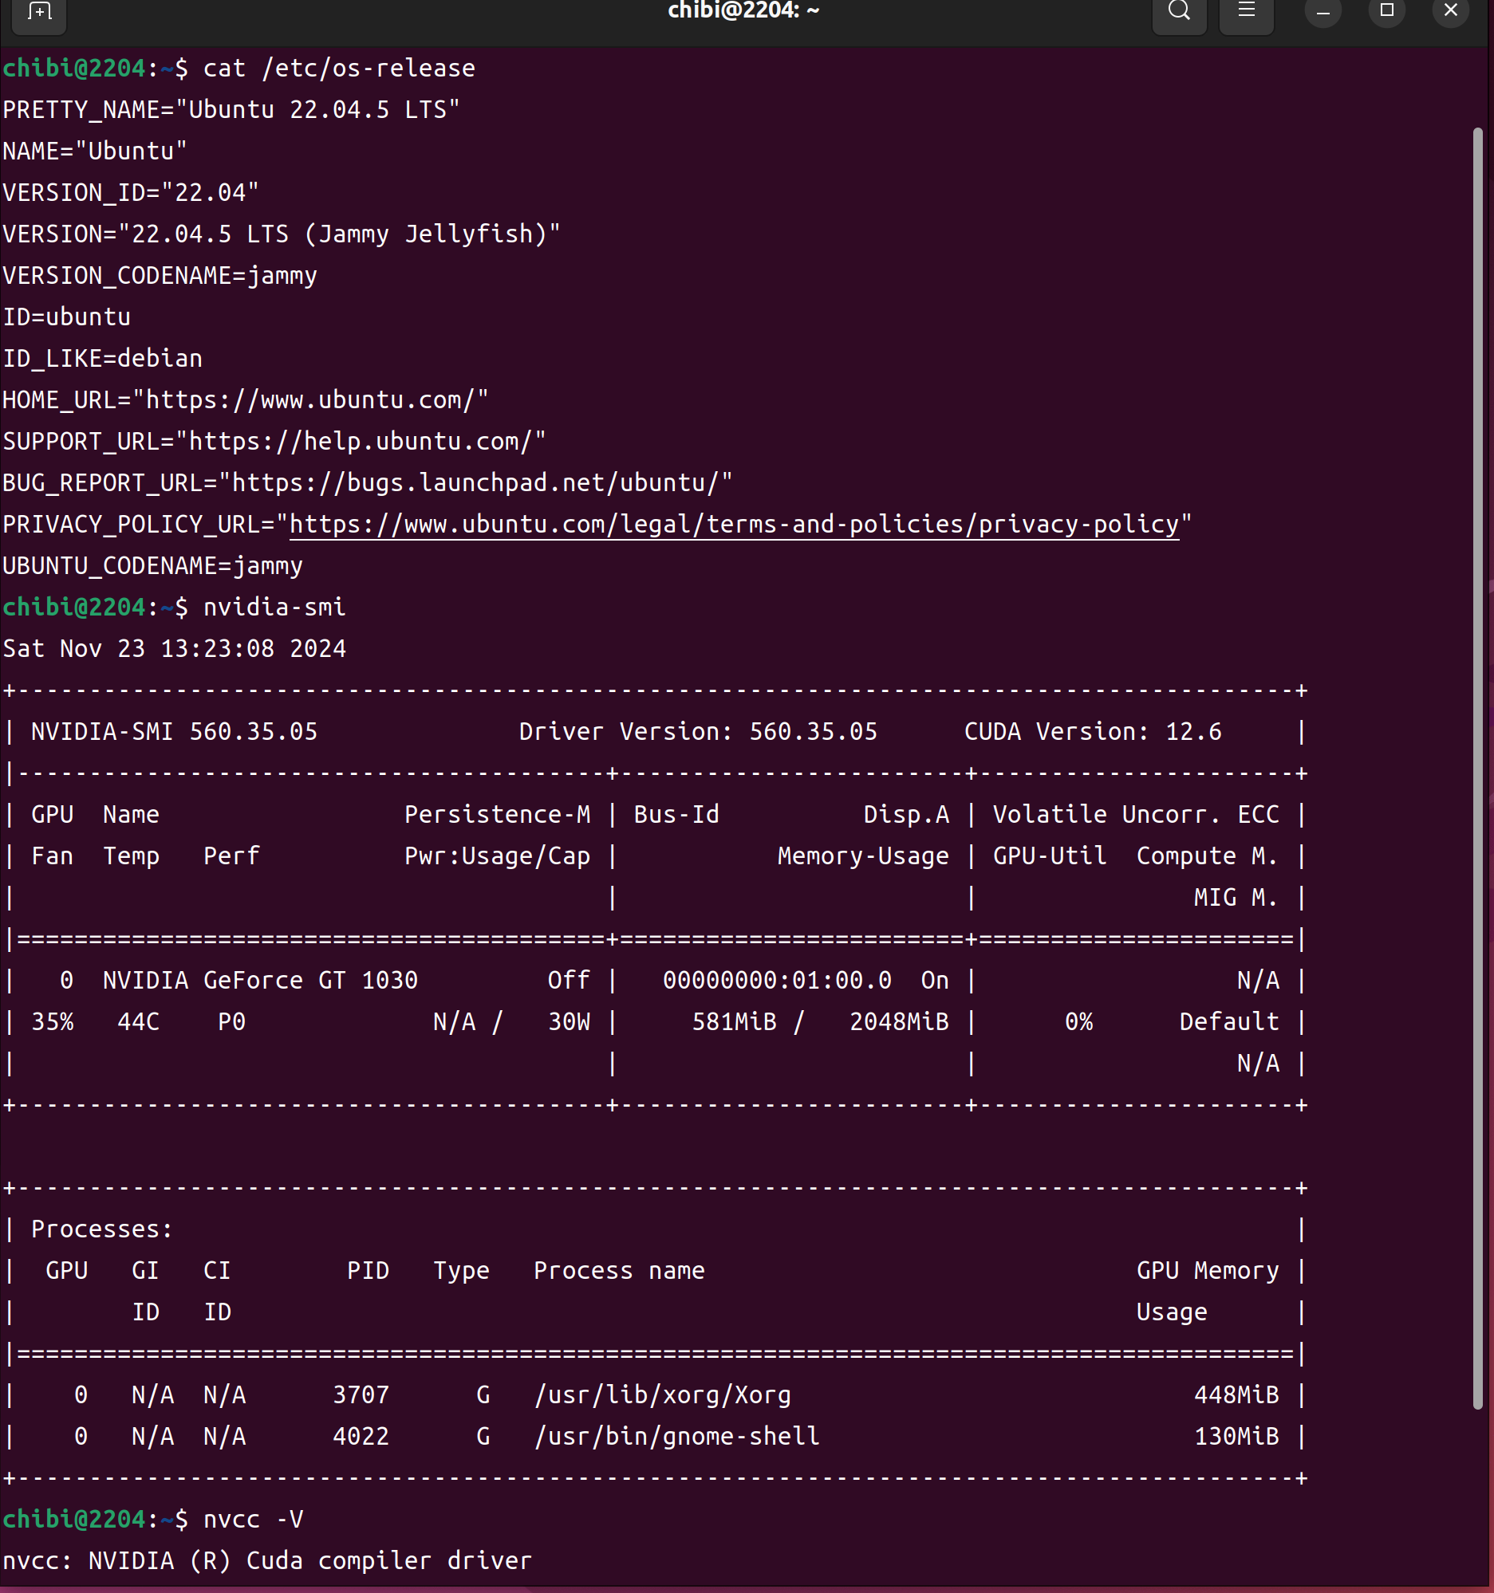Close the terminal window
Image resolution: width=1494 pixels, height=1593 pixels.
coord(1450,11)
